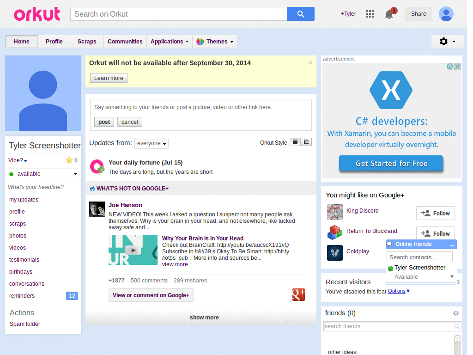Click the friends list scrollbar
The height and width of the screenshot is (355, 473).
[458, 345]
